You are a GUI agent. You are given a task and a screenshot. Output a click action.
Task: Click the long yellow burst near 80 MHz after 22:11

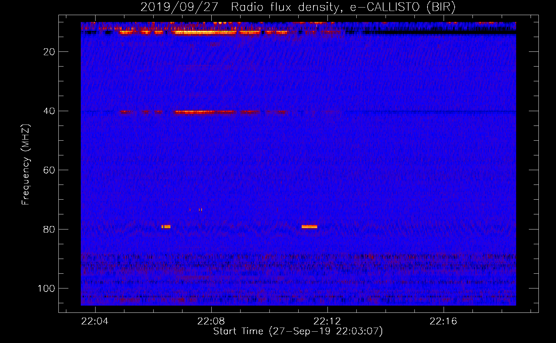pyautogui.click(x=309, y=227)
